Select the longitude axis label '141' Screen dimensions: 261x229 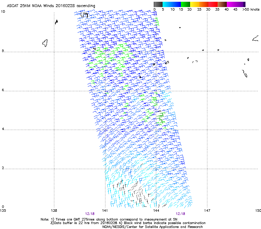105,211
